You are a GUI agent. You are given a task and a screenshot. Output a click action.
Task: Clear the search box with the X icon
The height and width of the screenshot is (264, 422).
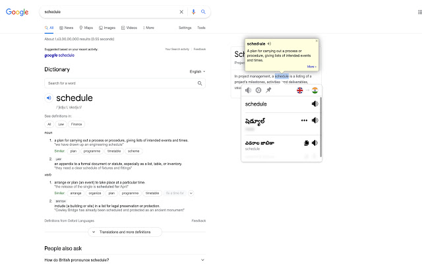pyautogui.click(x=182, y=12)
